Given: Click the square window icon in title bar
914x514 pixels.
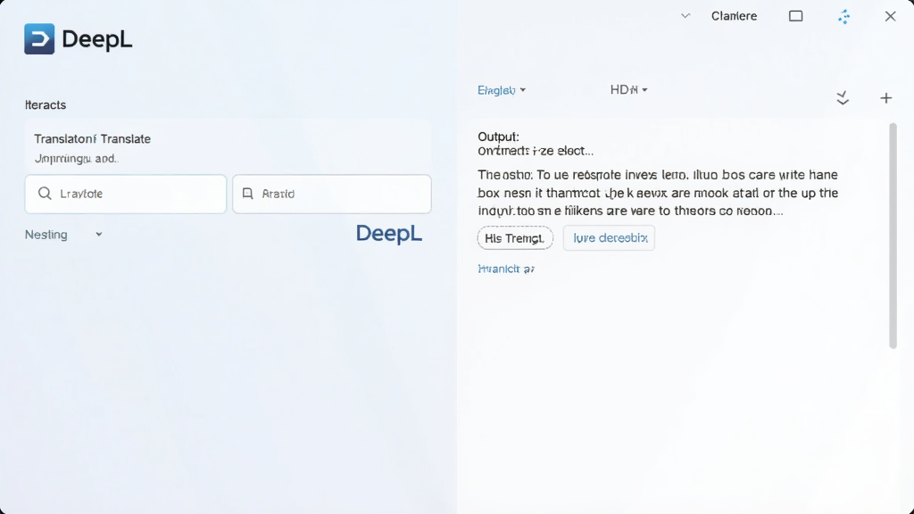Looking at the screenshot, I should (795, 16).
